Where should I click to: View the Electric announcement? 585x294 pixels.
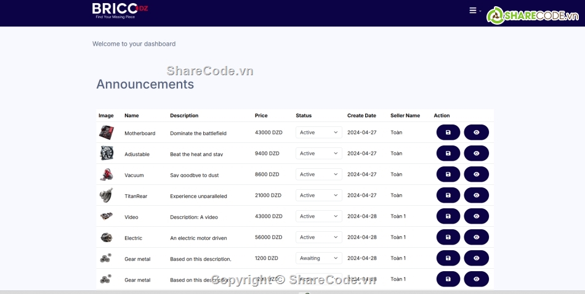tap(476, 237)
